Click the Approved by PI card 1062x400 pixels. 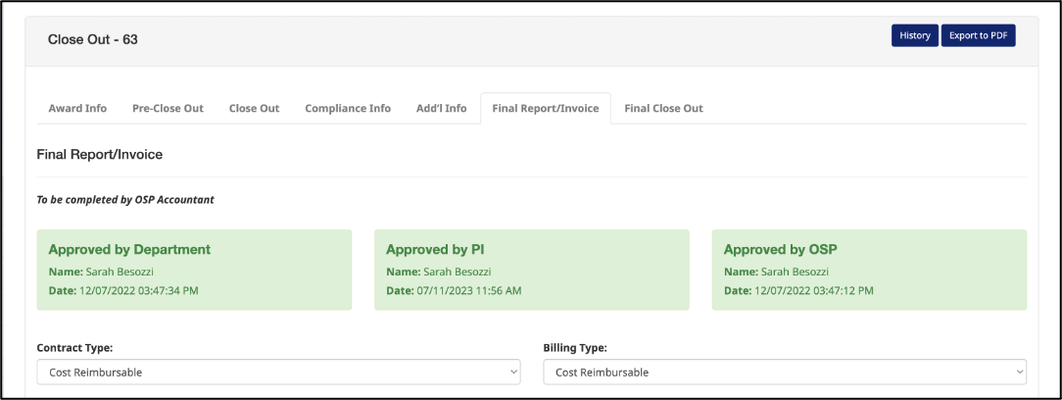(531, 271)
